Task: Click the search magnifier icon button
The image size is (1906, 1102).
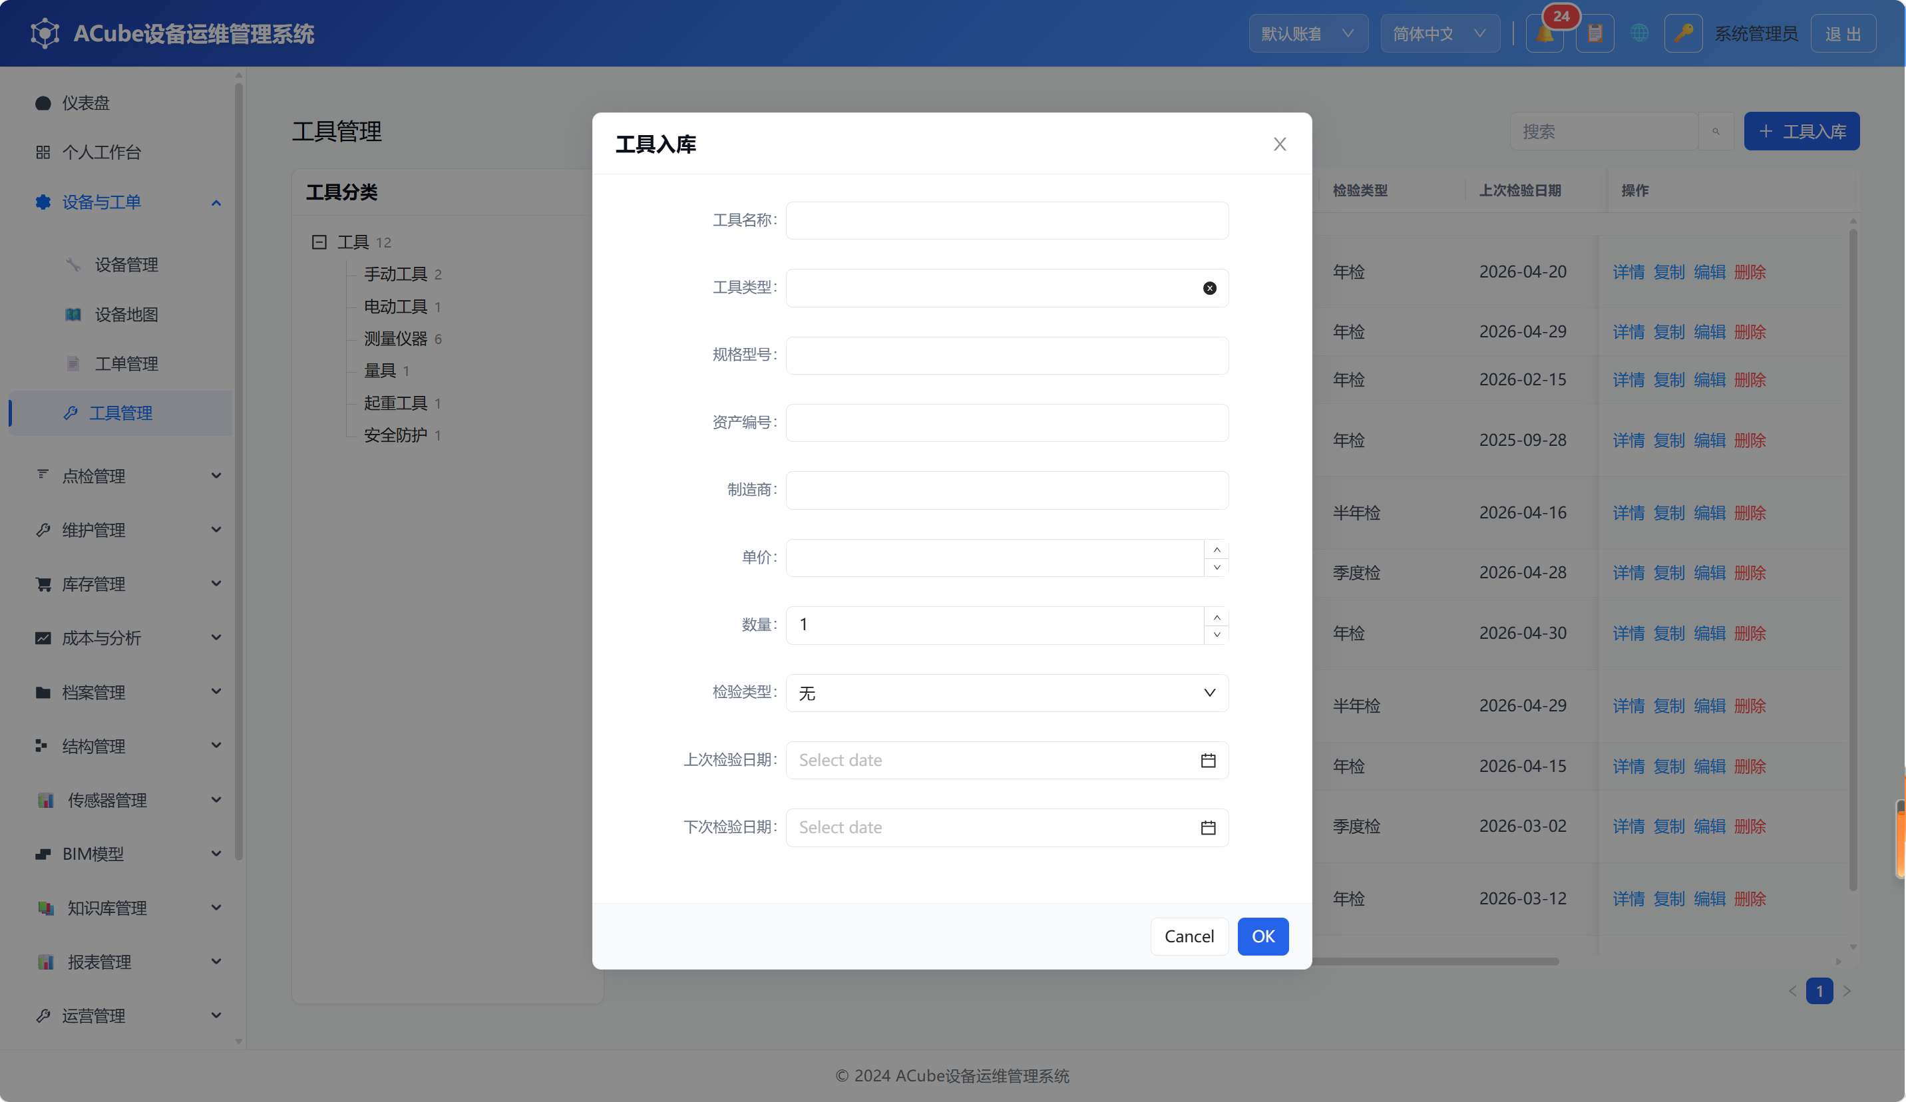Action: coord(1716,132)
